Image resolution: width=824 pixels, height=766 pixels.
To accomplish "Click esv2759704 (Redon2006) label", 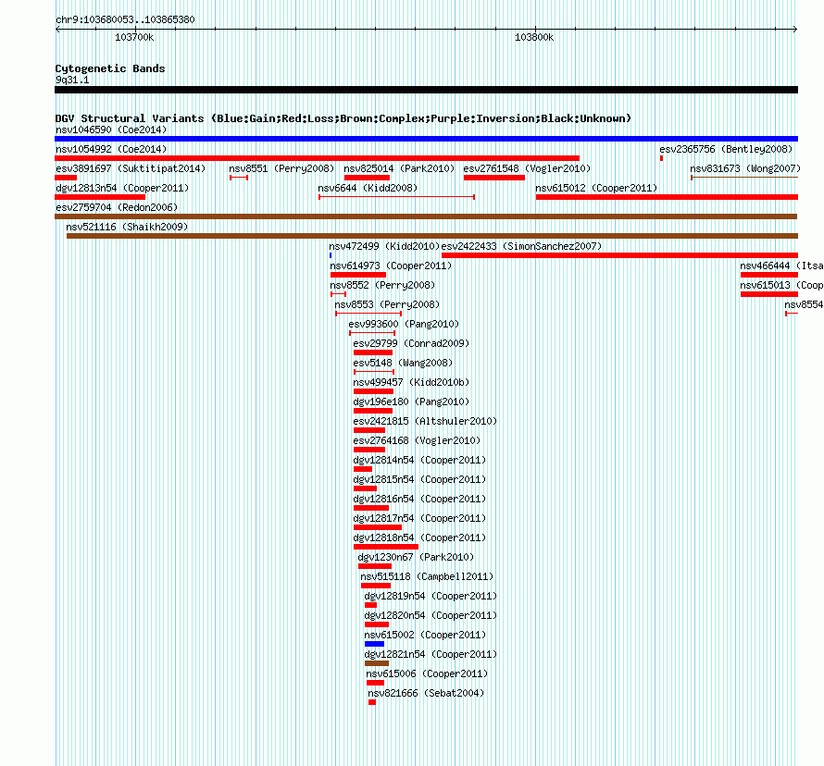I will click(117, 207).
